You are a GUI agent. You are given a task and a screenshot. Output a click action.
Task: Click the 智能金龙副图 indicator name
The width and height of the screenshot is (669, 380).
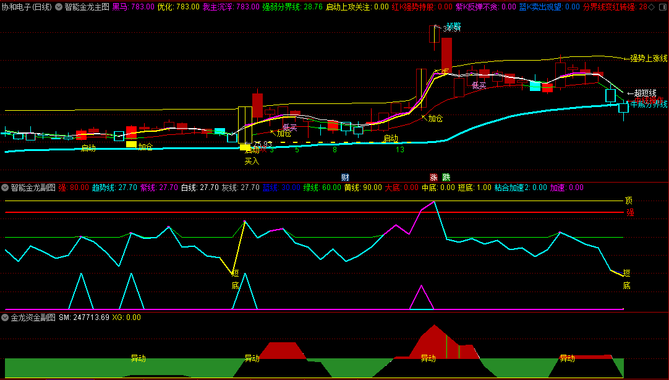(33, 188)
